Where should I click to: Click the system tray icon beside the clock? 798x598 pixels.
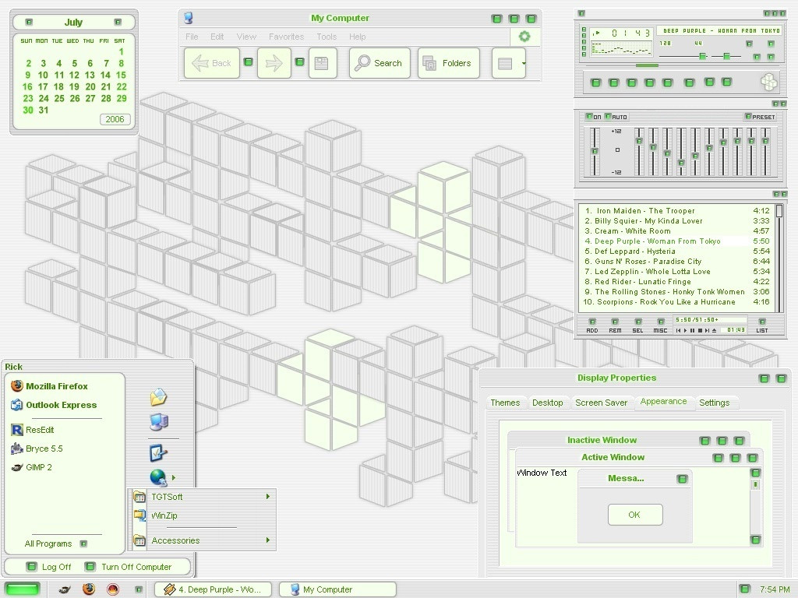[x=744, y=589]
